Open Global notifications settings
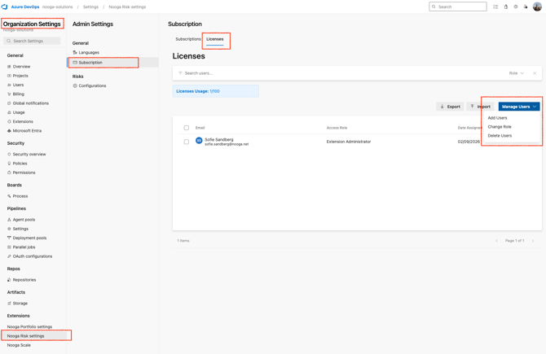Screen dimensions: 546x354 31,103
